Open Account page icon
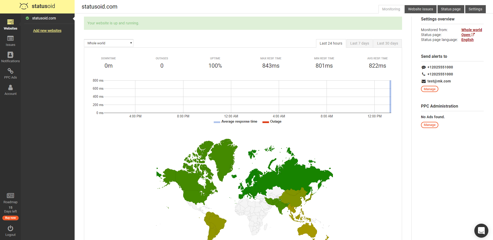Screen dimensions: 493x240 10,88
